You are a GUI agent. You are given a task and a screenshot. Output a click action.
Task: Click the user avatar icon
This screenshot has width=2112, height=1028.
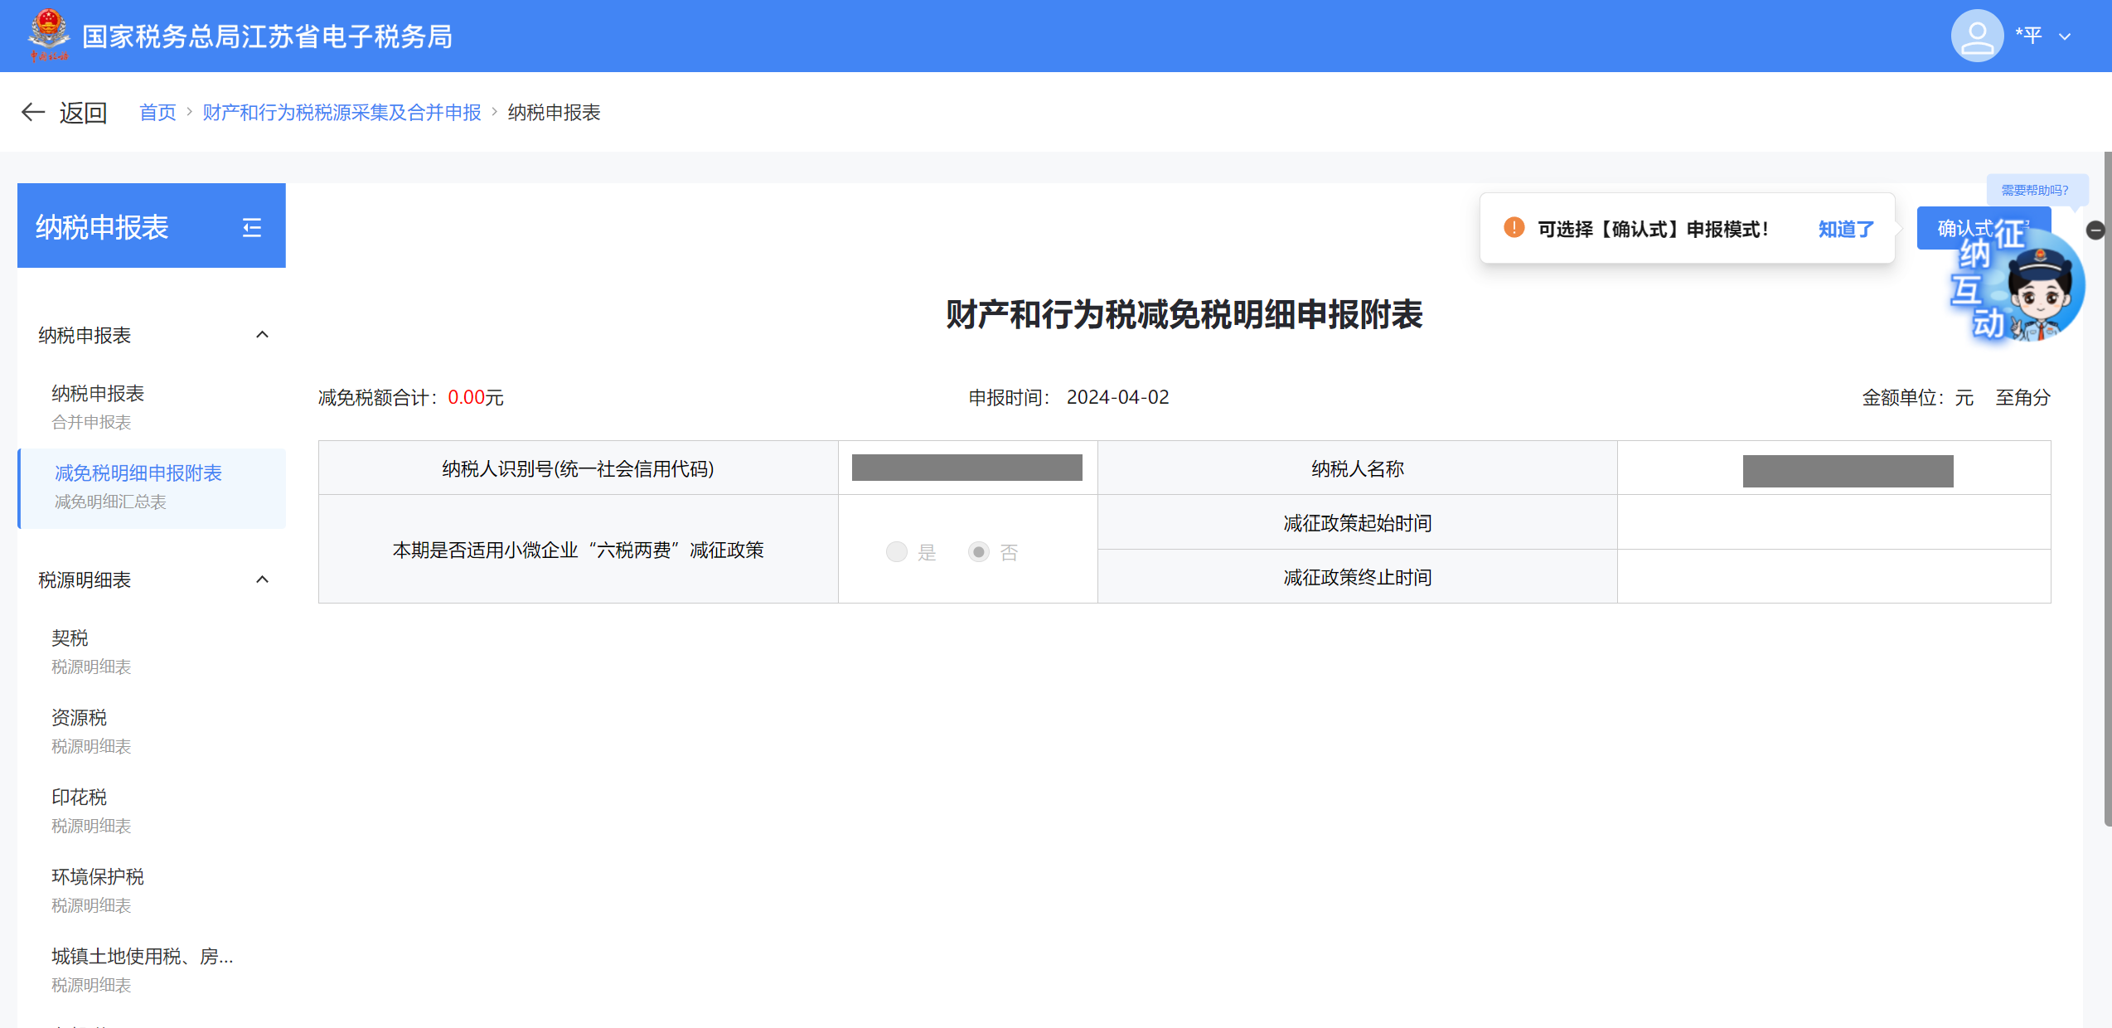[1976, 36]
